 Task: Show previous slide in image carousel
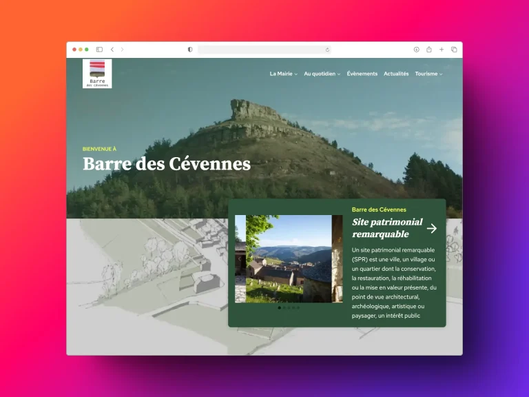point(240,259)
